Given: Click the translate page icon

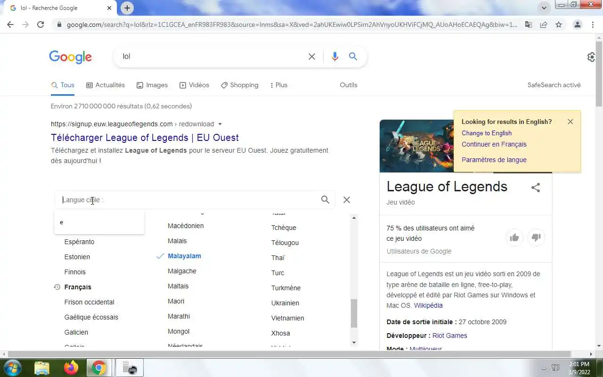Looking at the screenshot, I should tap(529, 25).
